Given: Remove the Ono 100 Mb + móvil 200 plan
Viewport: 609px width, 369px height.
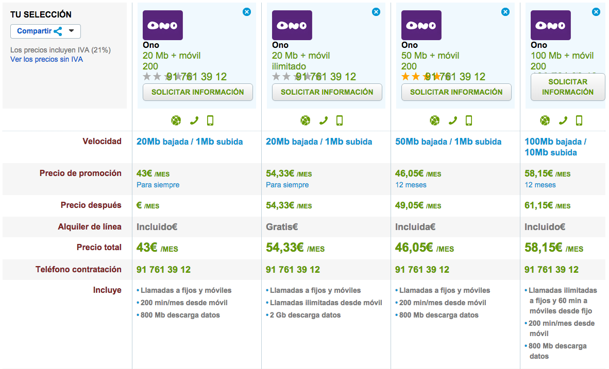Looking at the screenshot, I should click(596, 12).
